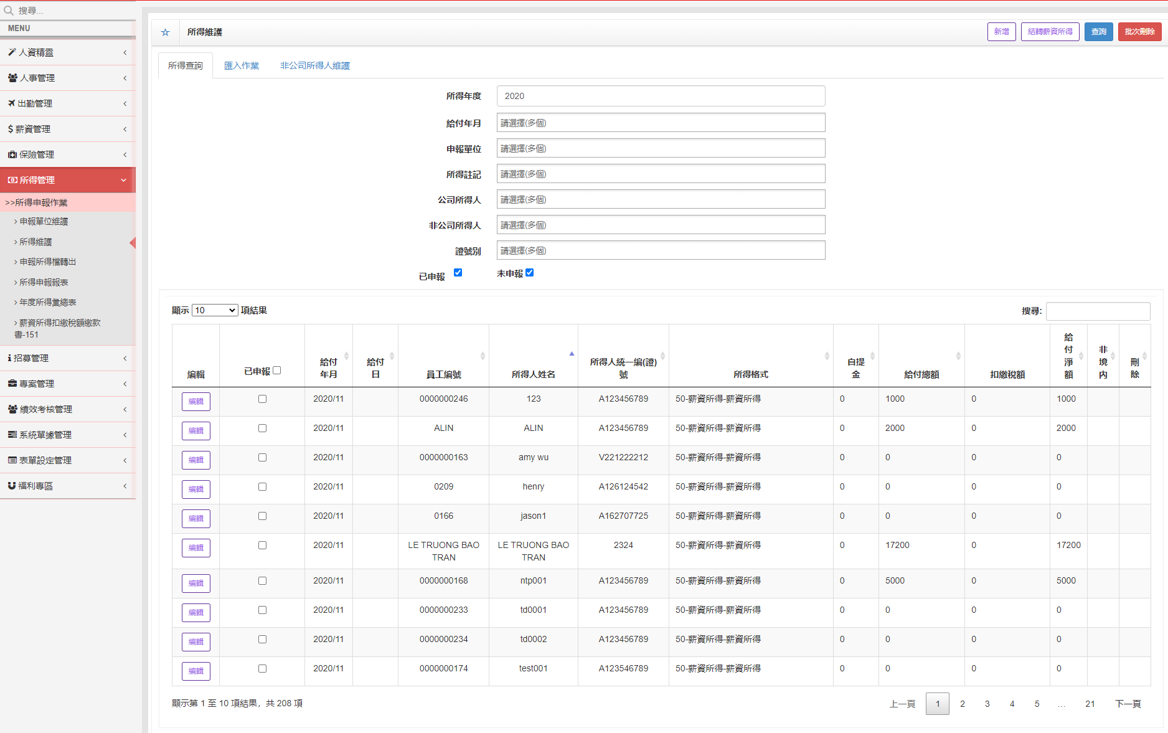Image resolution: width=1168 pixels, height=733 pixels.
Task: Open 公司所得人 multi-select dropdown
Action: (x=661, y=199)
